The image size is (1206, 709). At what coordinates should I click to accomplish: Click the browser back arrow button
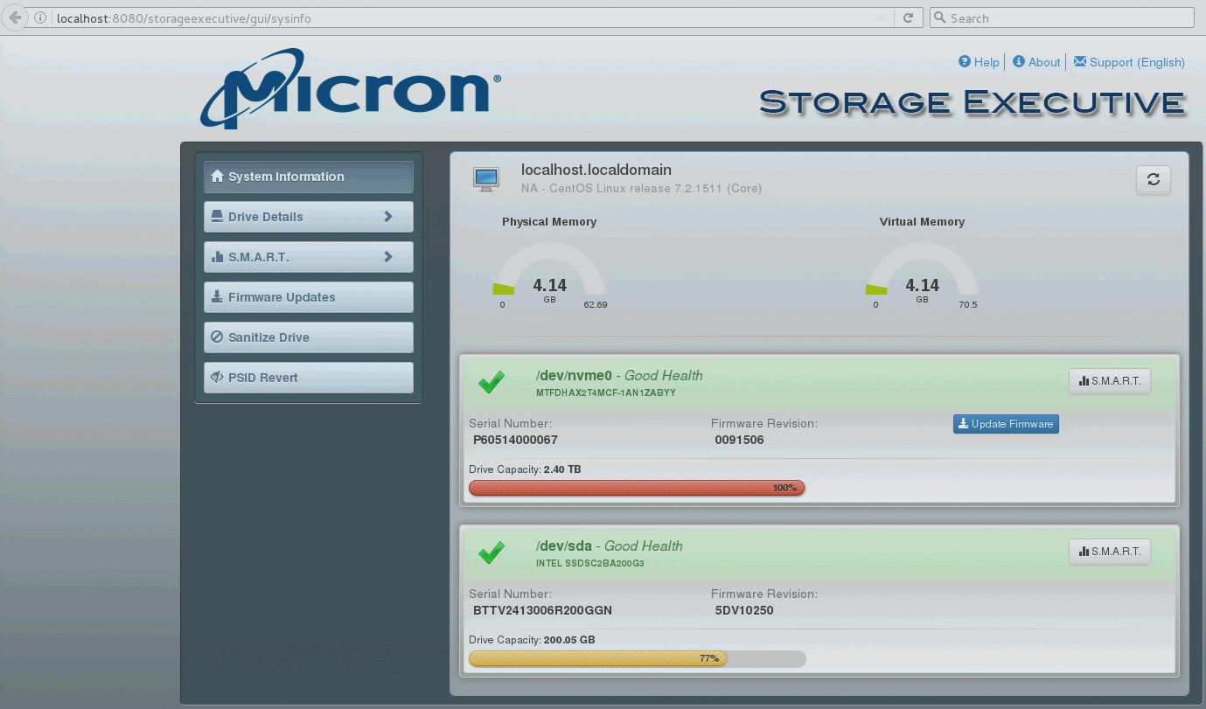(15, 17)
